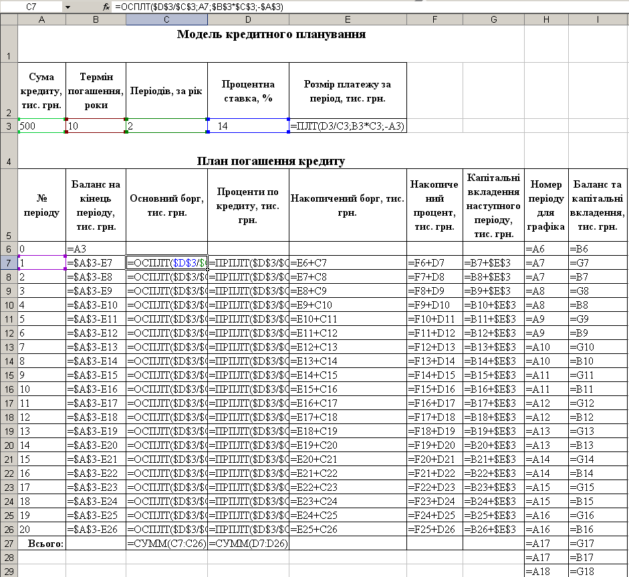Click cell A3 containing 500
The height and width of the screenshot is (577, 629).
pos(41,126)
